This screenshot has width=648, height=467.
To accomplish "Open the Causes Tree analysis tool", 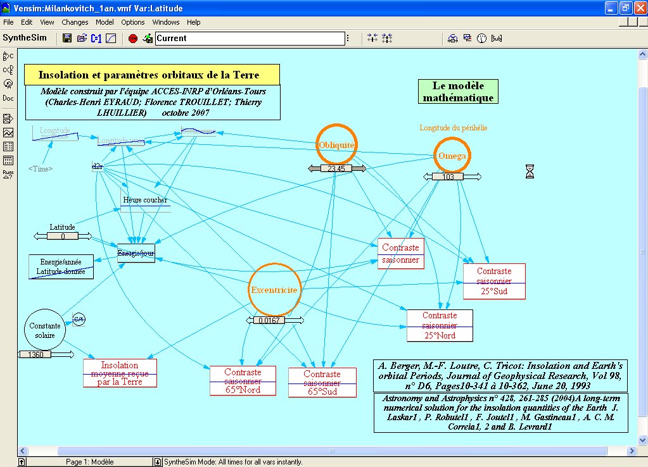I will click(8, 56).
